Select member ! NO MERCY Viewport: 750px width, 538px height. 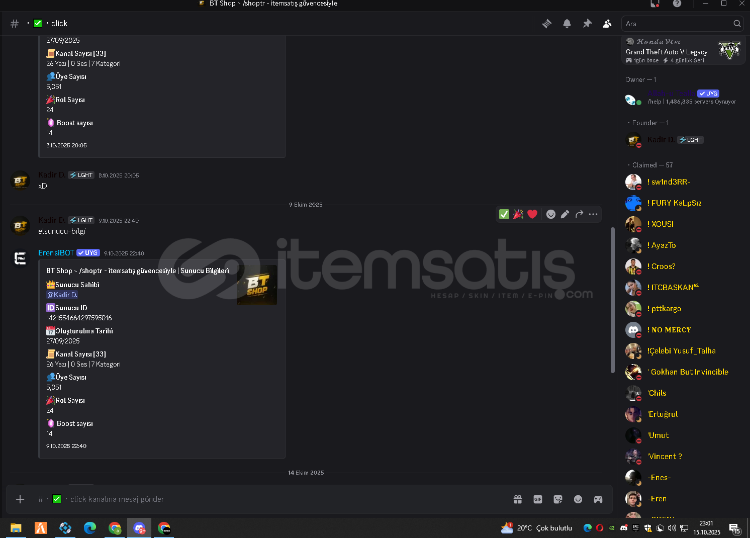682,330
